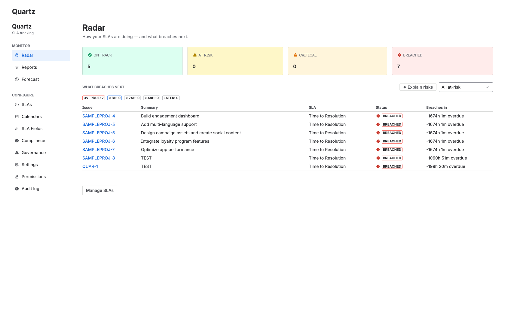Click the orange warning icon on Critical card
Viewport: 505px width, 310px height.
pos(295,55)
